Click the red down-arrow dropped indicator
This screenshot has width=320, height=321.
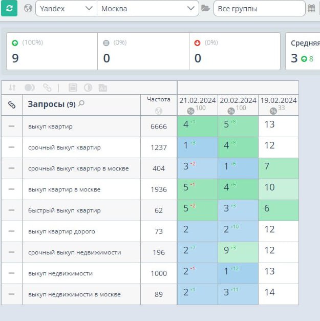point(197,43)
